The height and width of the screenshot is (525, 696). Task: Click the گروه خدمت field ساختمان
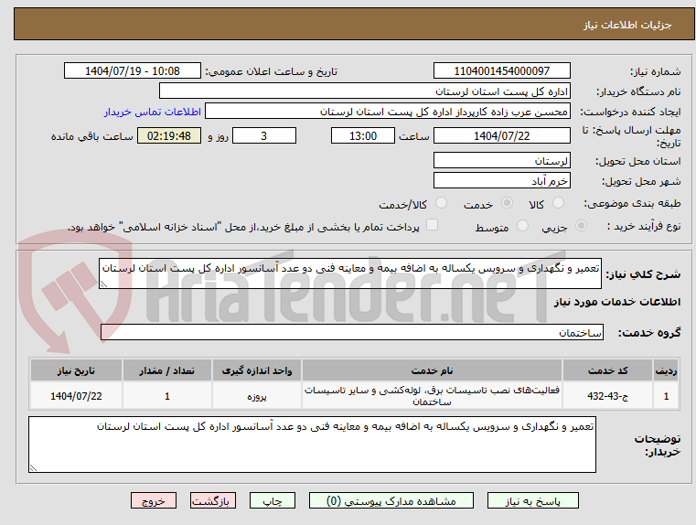click(x=352, y=332)
